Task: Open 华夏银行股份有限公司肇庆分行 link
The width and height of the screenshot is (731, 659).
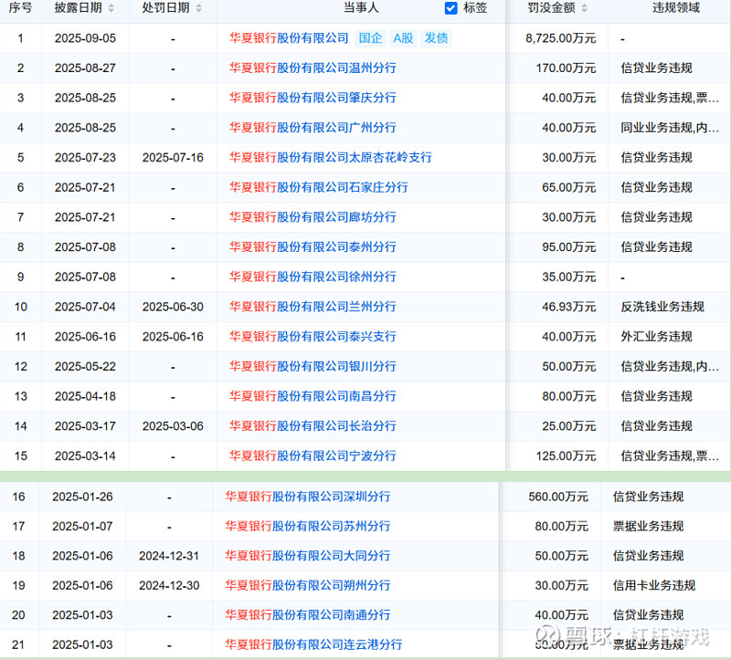Action: pos(313,98)
